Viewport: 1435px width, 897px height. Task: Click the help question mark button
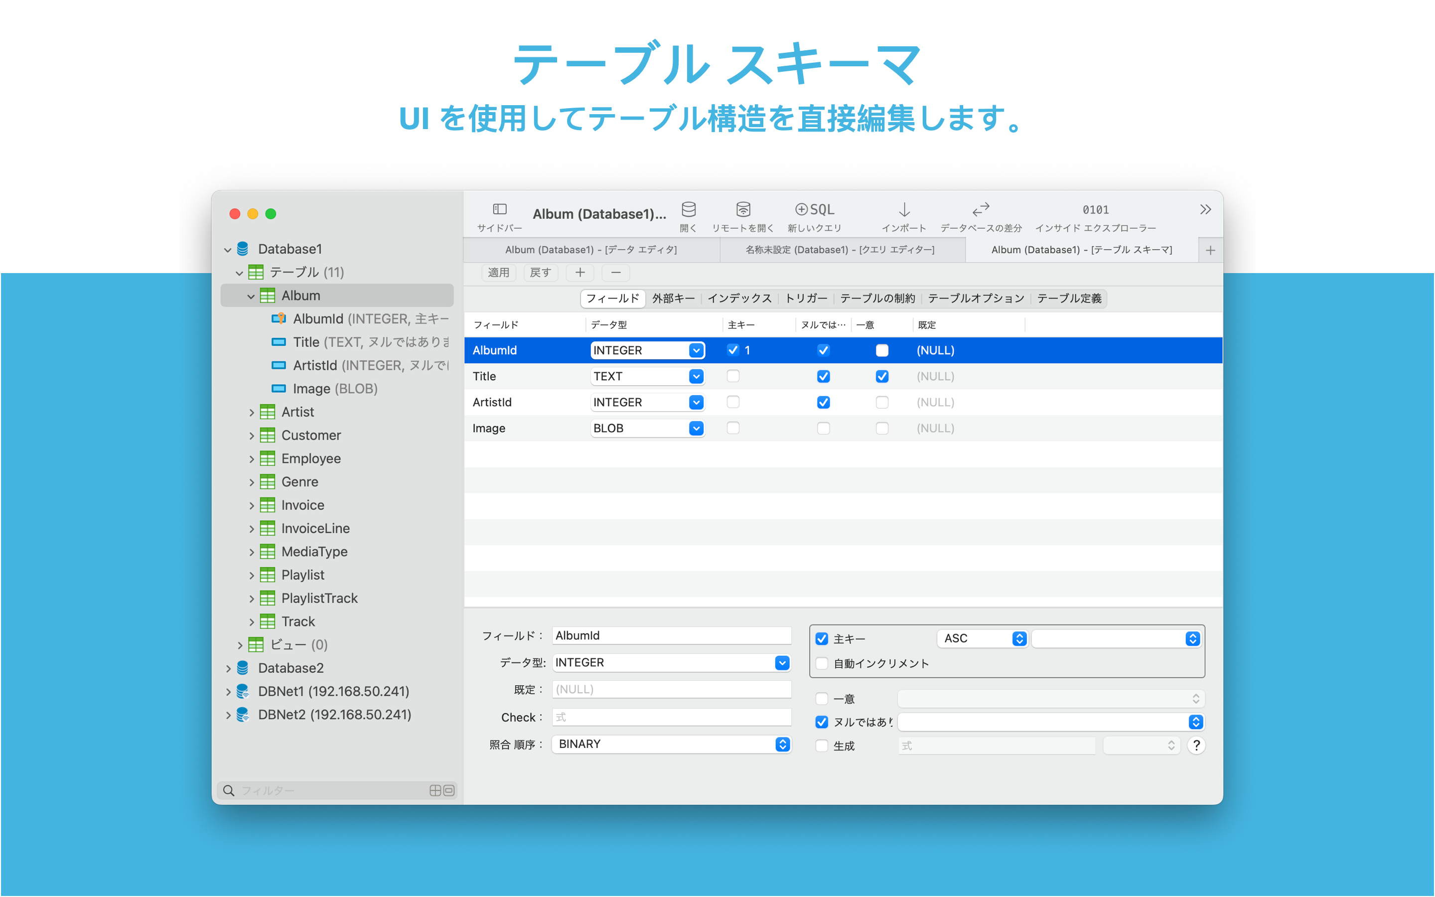point(1196,745)
